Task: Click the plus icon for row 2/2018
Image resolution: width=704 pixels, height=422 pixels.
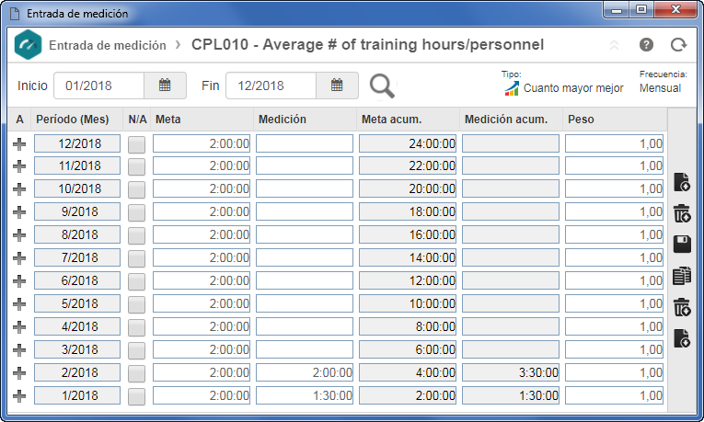Action: click(x=19, y=372)
